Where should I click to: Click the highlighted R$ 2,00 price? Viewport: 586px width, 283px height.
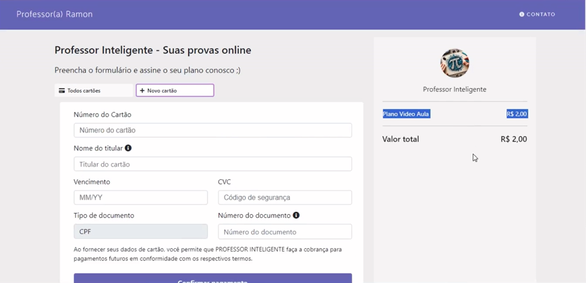click(517, 114)
